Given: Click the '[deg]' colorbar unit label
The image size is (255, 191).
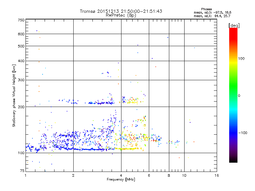Looking at the screenshot, I should tap(234, 25).
